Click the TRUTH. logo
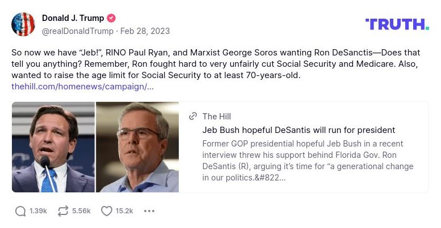The width and height of the screenshot is (441, 228). 397,24
